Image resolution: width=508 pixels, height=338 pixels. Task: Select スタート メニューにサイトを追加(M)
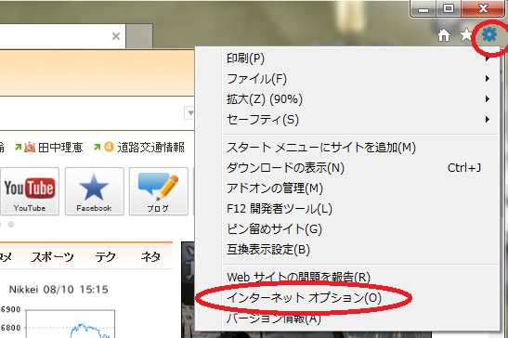point(360,148)
